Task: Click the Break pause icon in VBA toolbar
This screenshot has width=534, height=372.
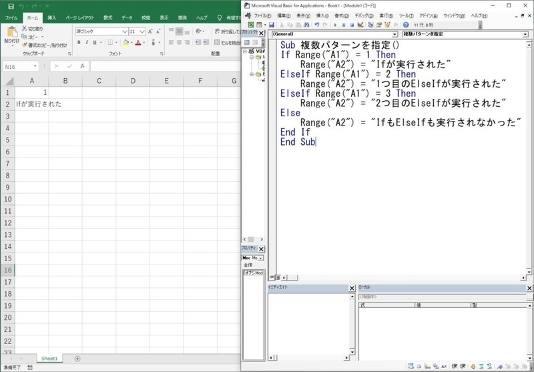Action: click(344, 25)
